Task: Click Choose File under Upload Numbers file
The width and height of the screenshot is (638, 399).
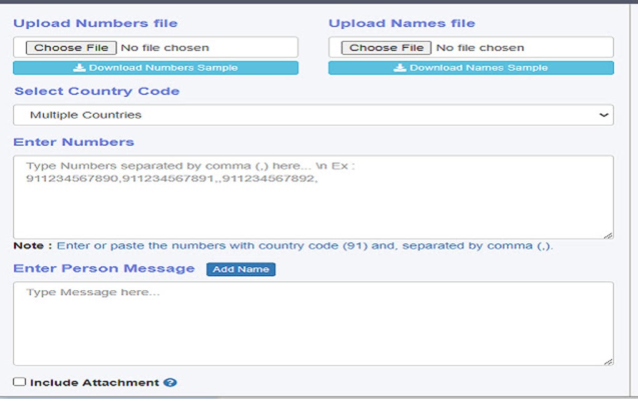Action: coord(71,47)
